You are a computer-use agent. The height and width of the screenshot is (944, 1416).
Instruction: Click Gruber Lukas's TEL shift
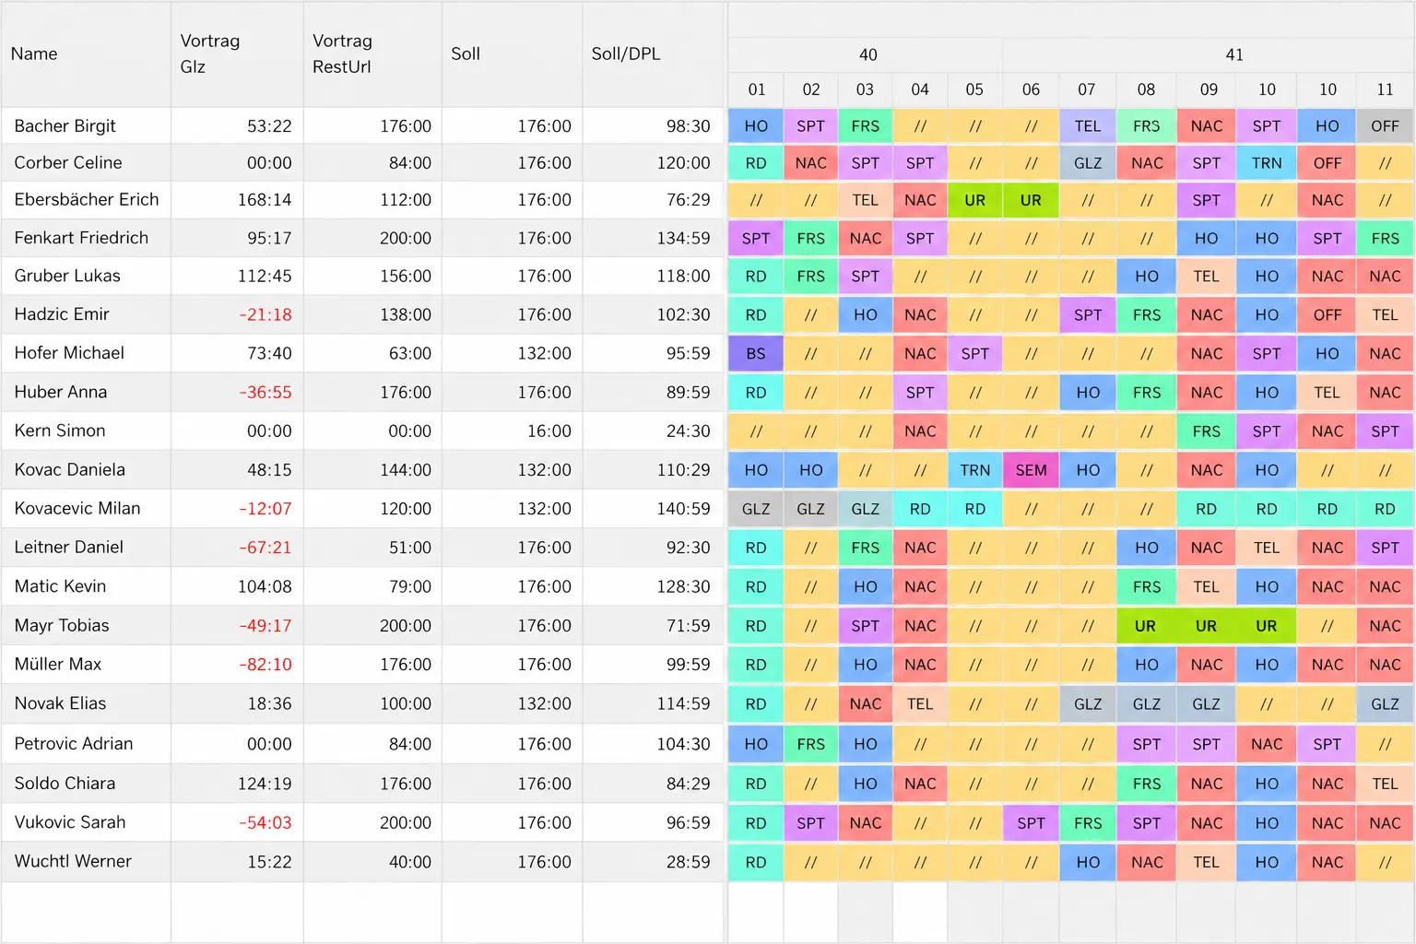[x=1206, y=277]
